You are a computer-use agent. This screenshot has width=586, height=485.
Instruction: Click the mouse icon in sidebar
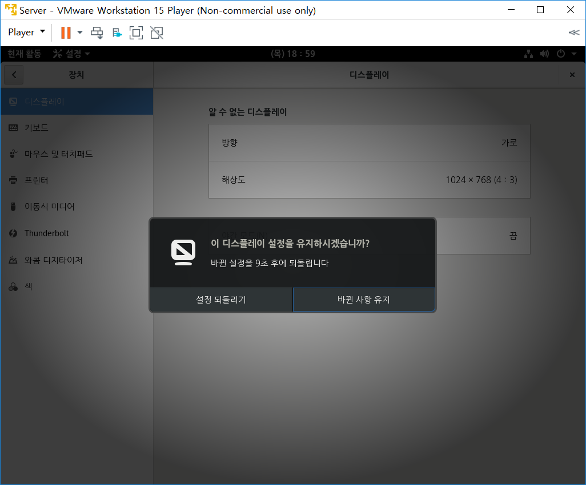coord(13,154)
